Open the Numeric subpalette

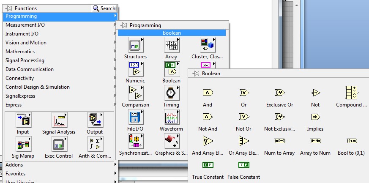(x=136, y=69)
